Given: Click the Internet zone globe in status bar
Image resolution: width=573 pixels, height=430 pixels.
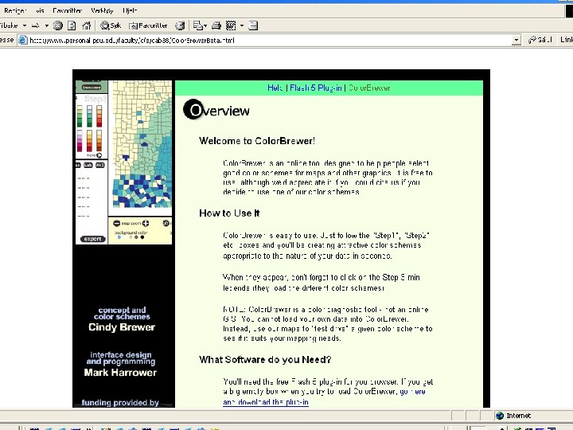Looking at the screenshot, I should pyautogui.click(x=500, y=416).
